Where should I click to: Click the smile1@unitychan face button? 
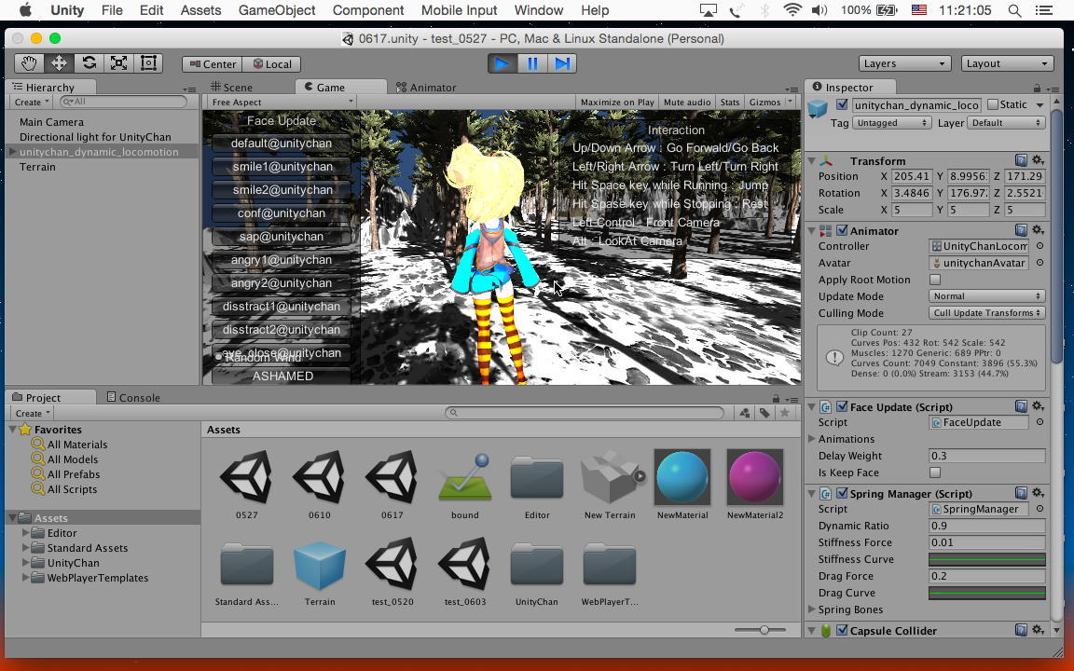pyautogui.click(x=282, y=167)
